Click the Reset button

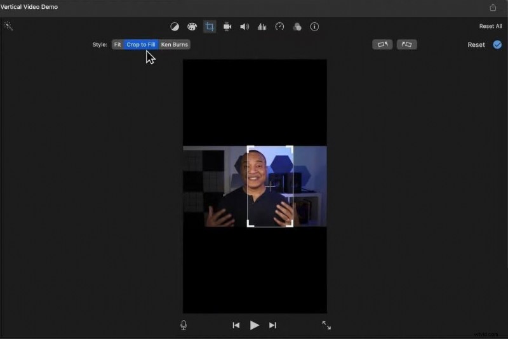point(476,44)
